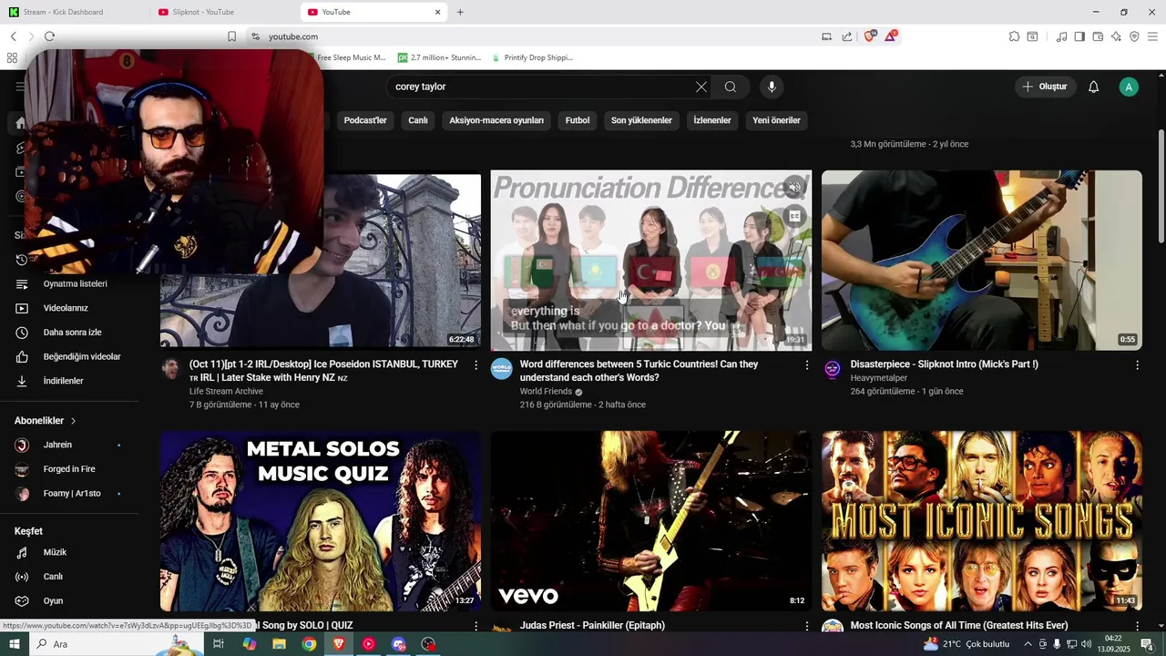This screenshot has height=656, width=1166.
Task: Click the Oluştur create button
Action: pyautogui.click(x=1046, y=87)
